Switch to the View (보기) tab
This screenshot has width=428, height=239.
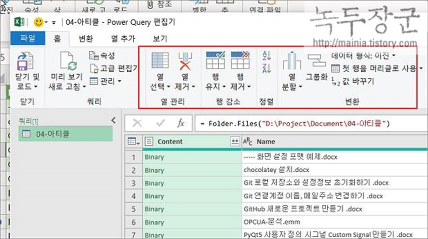point(160,38)
